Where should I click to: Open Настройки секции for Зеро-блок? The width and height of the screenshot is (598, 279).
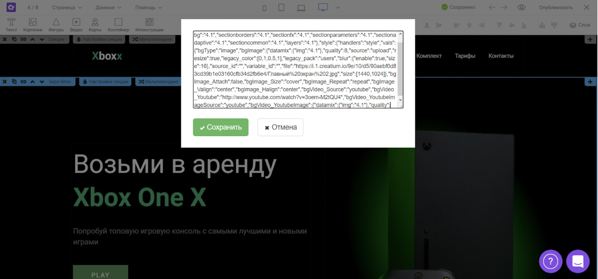point(105,82)
